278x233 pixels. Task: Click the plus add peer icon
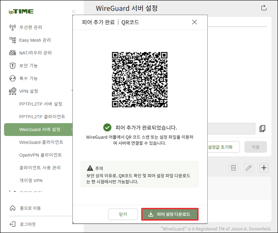264,168
